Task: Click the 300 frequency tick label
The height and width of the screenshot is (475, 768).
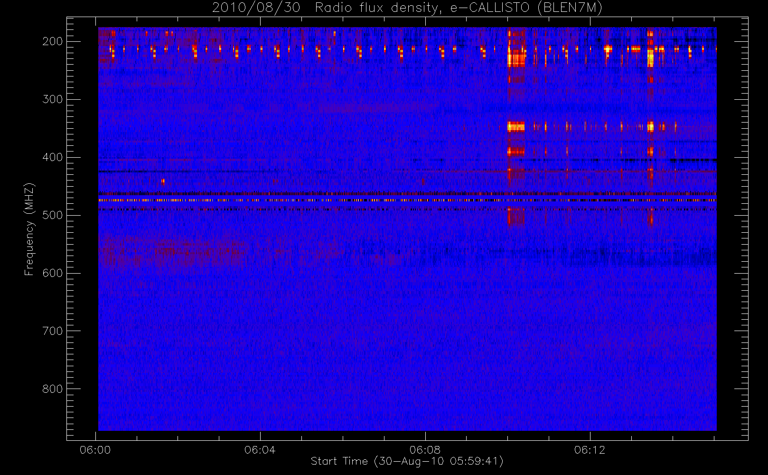Action: click(x=53, y=99)
